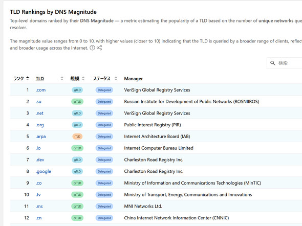The width and height of the screenshot is (302, 226).
Task: Open the .net TLD link
Action: pyautogui.click(x=39, y=114)
